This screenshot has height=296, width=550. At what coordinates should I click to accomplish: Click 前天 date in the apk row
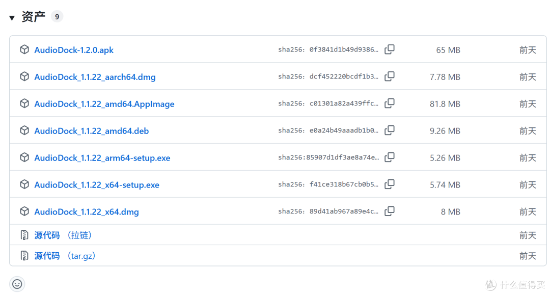click(528, 50)
